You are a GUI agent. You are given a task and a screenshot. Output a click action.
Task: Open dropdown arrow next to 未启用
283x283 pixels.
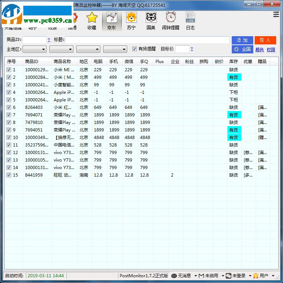(223, 276)
